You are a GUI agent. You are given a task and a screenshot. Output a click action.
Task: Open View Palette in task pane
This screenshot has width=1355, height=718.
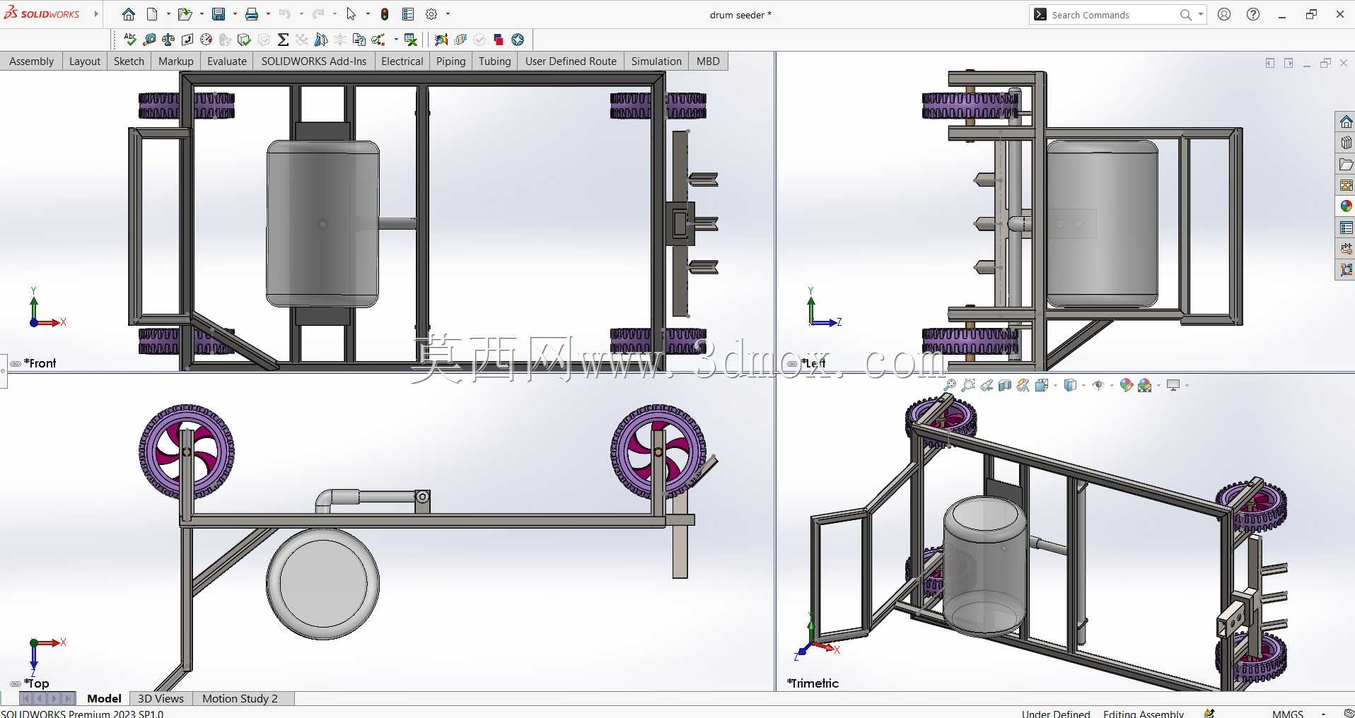(1346, 185)
